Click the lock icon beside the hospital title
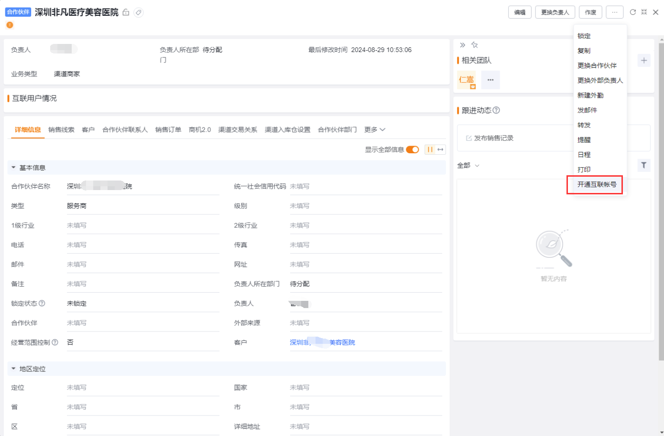664x436 pixels. point(126,12)
